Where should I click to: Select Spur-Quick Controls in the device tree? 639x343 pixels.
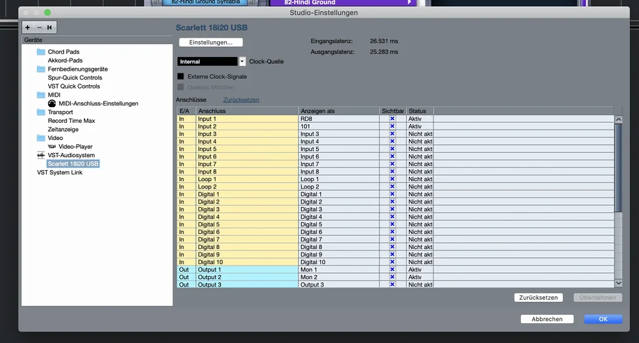pos(75,78)
